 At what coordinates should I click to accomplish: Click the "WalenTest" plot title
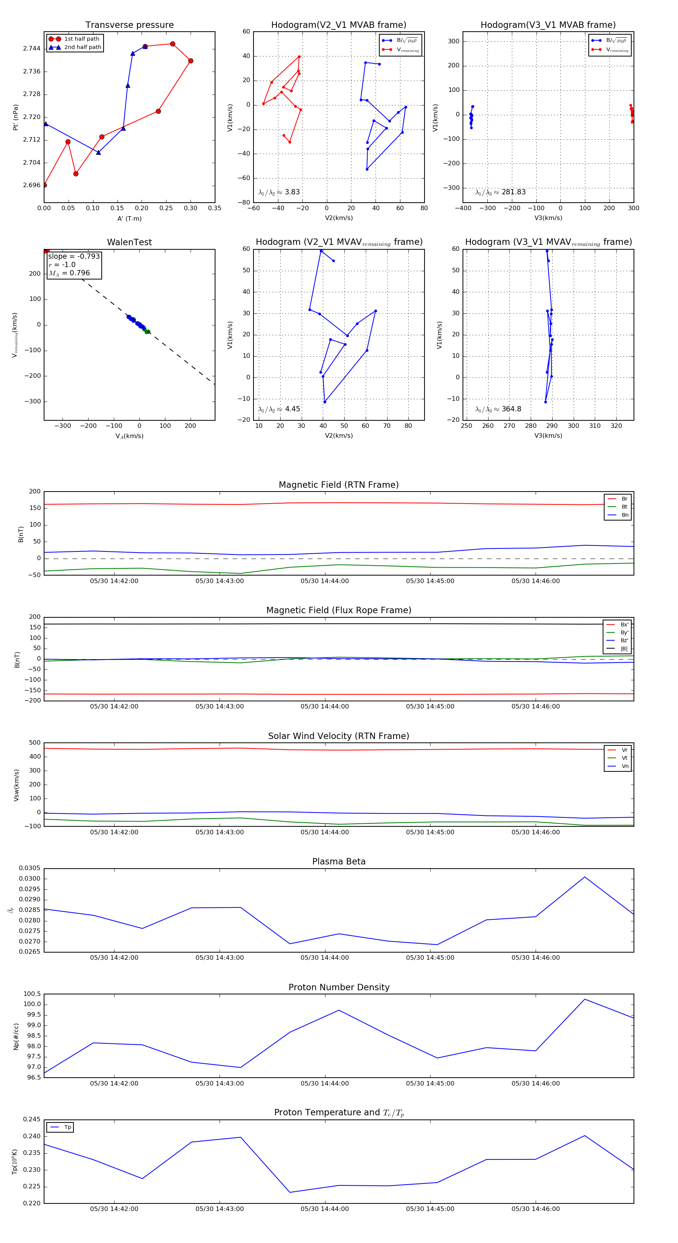pos(129,242)
